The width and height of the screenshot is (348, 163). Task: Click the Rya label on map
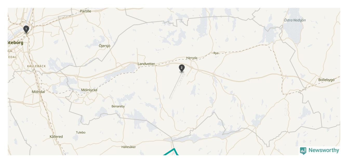216,53
